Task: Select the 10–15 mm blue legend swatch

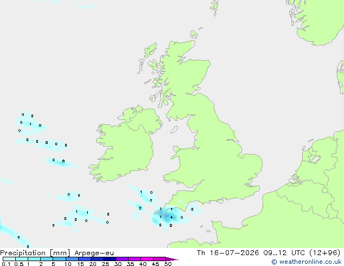Action: tap(72, 259)
